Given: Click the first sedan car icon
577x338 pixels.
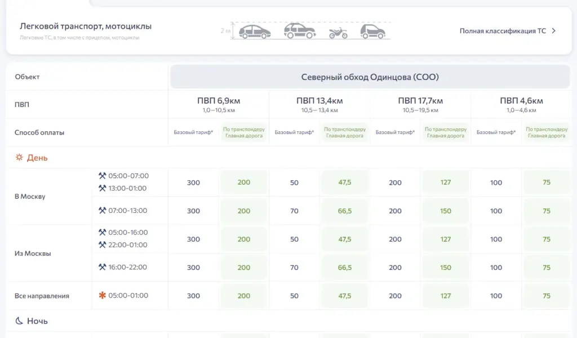Looking at the screenshot, I should point(255,32).
